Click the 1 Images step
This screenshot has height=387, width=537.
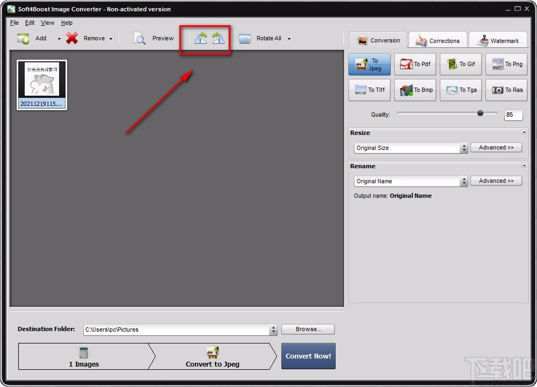[x=84, y=356]
